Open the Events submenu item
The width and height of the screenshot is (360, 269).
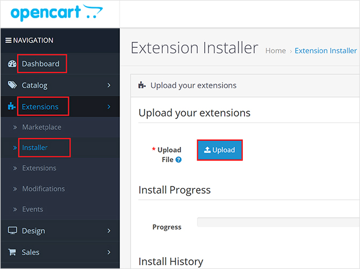(x=33, y=209)
